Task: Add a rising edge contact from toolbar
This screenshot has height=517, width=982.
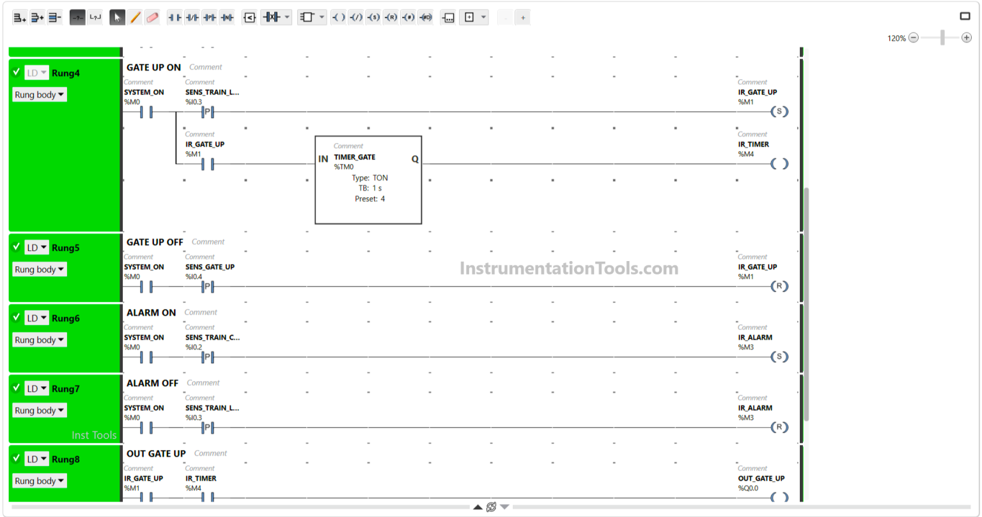Action: [x=209, y=17]
